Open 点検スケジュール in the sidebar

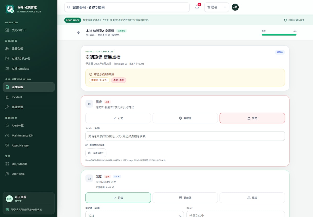click(x=29, y=59)
